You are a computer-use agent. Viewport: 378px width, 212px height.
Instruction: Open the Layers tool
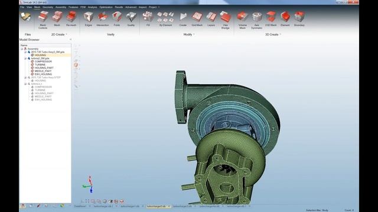(211, 19)
